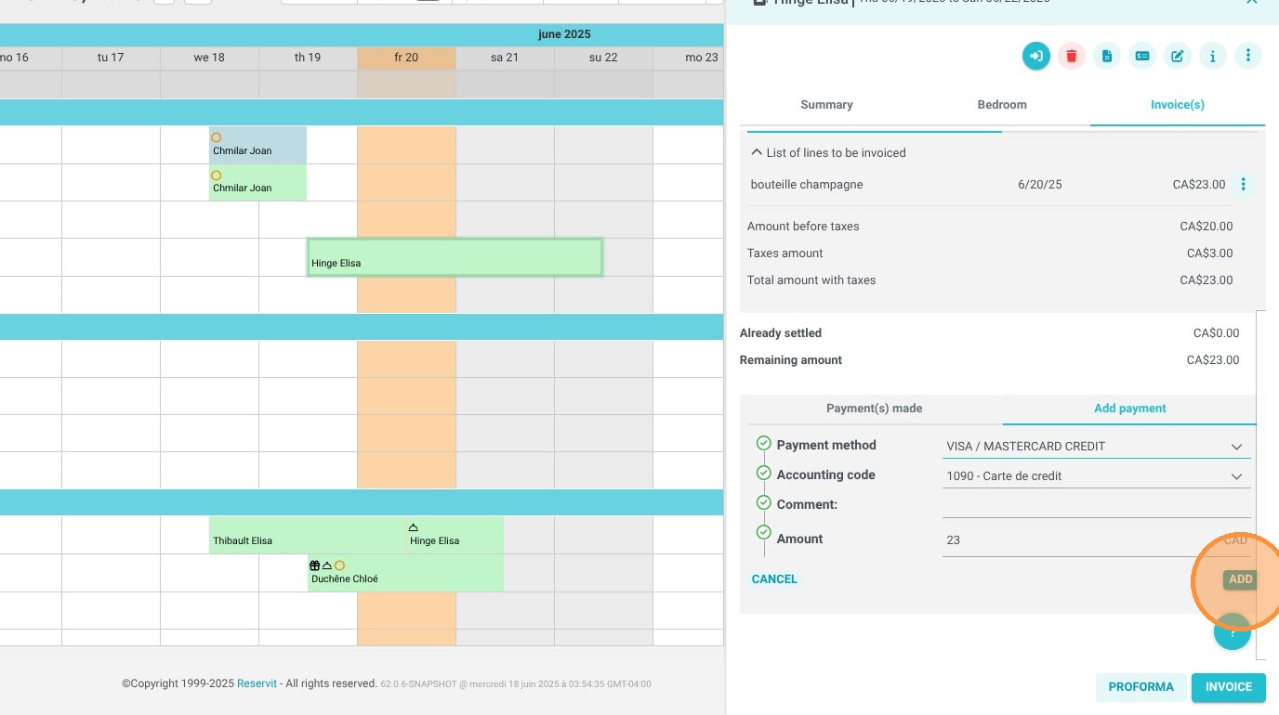This screenshot has width=1279, height=715.
Task: Click the su 22 date column header
Action: 603,58
